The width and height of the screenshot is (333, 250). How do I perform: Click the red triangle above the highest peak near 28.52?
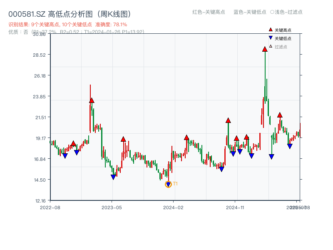[265, 49]
